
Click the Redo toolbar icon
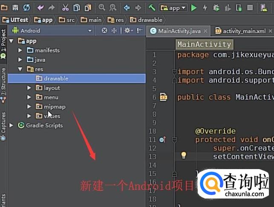52,8
